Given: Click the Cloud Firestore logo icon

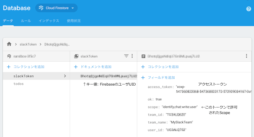Looking at the screenshot, I should (x=41, y=8).
